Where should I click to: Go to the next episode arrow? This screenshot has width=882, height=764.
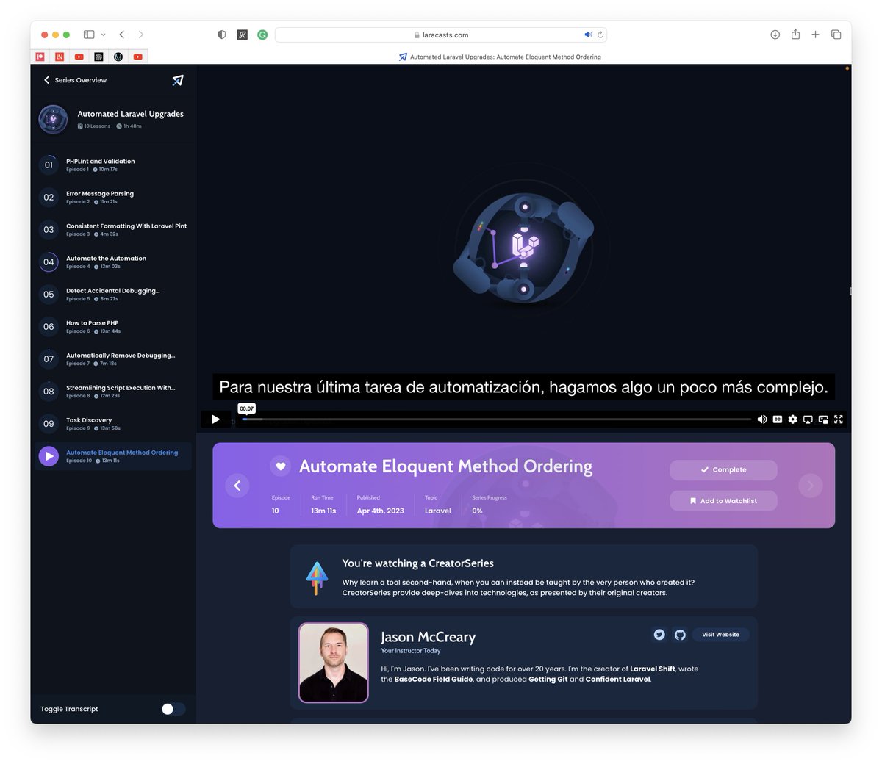[x=811, y=486]
